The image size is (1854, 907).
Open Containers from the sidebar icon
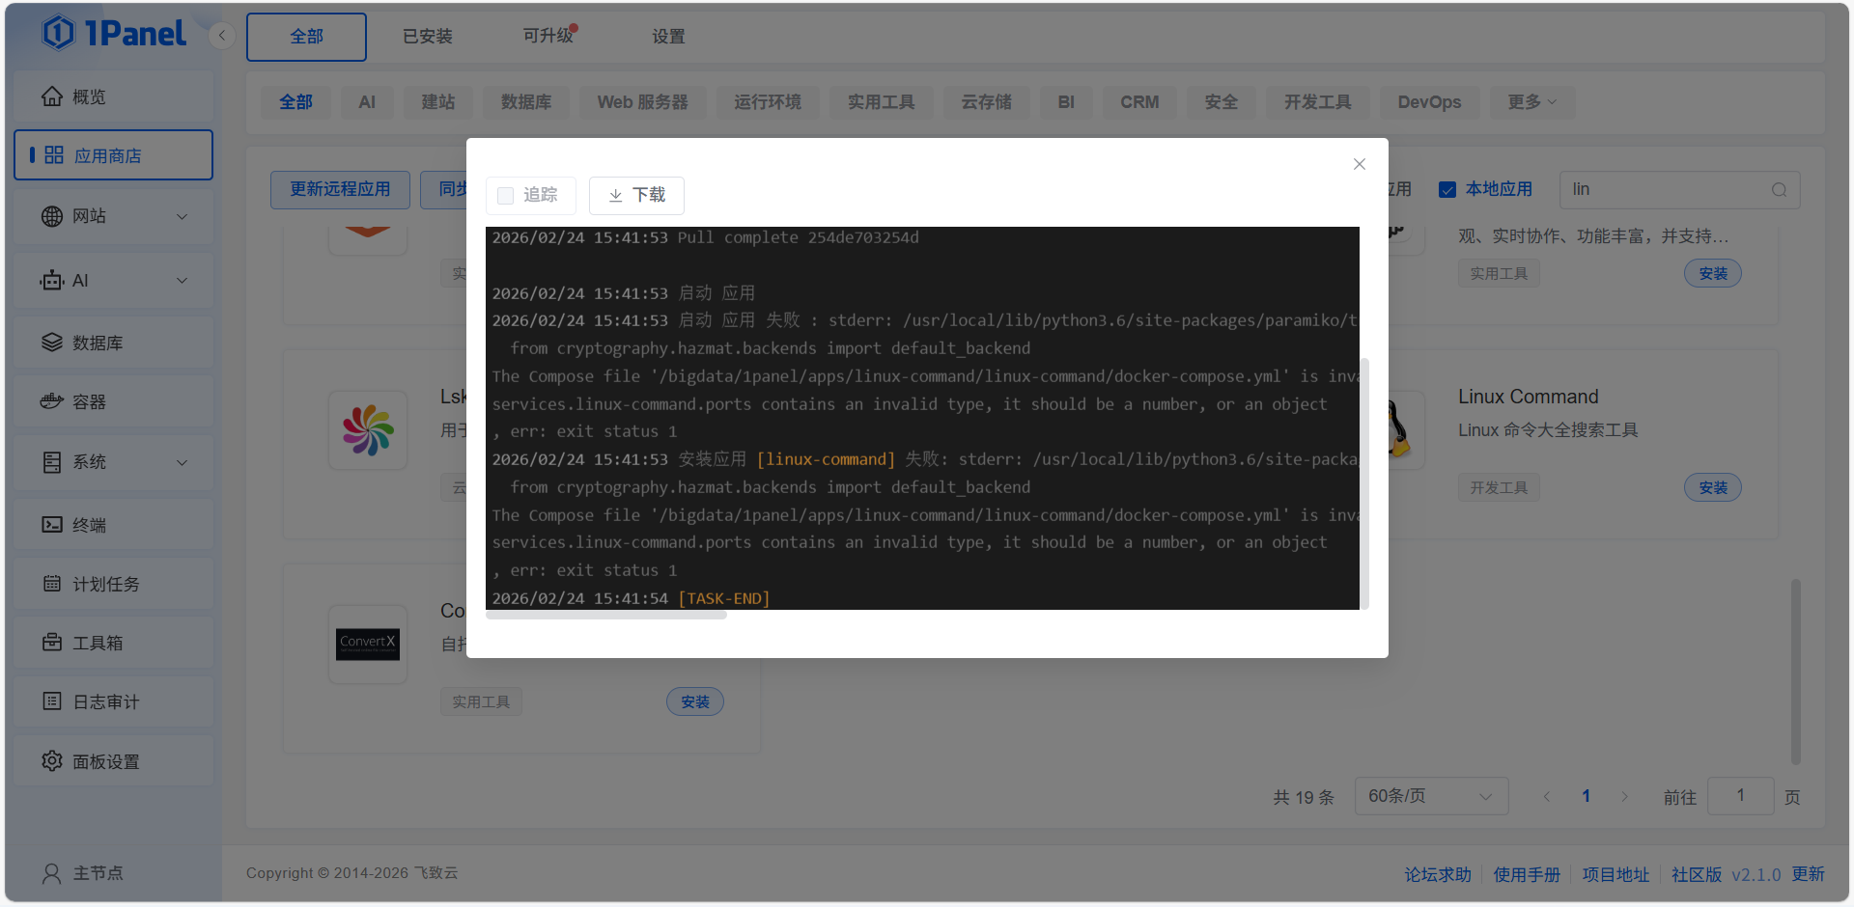52,401
